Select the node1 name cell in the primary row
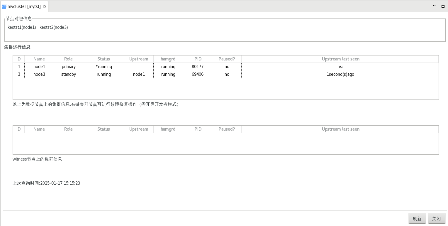 point(39,67)
